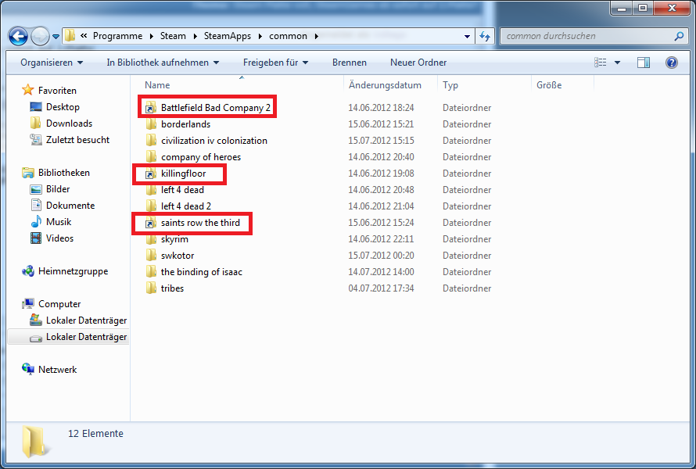Open the view options dropdown arrow
Screen dimensions: 696x469
point(617,63)
